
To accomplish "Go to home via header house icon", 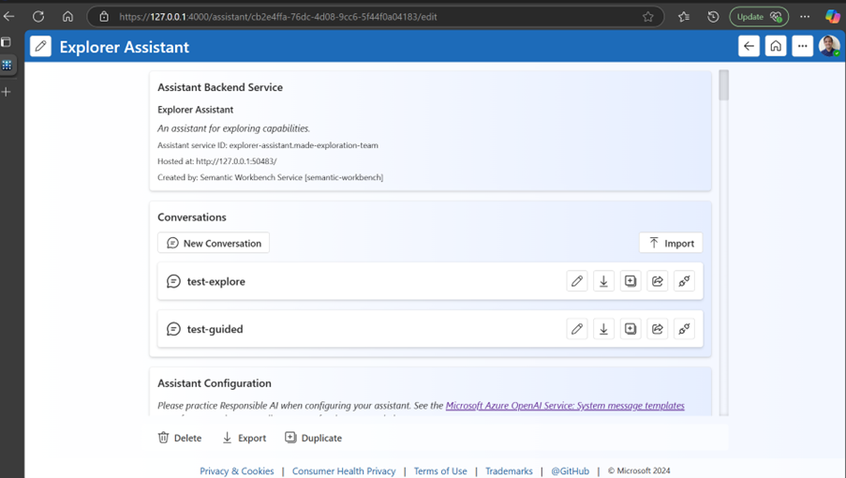I will click(x=776, y=46).
